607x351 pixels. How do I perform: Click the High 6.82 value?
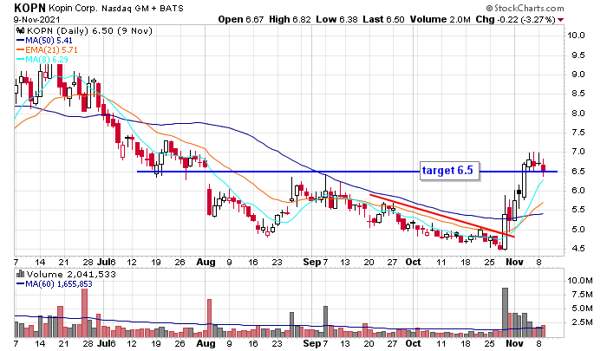click(290, 19)
